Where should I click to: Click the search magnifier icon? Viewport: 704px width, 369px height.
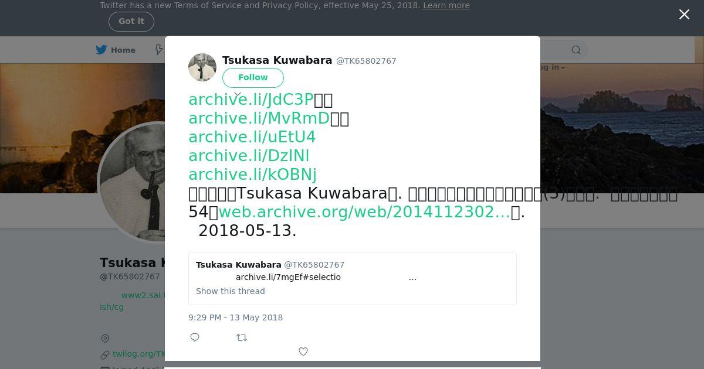(576, 50)
